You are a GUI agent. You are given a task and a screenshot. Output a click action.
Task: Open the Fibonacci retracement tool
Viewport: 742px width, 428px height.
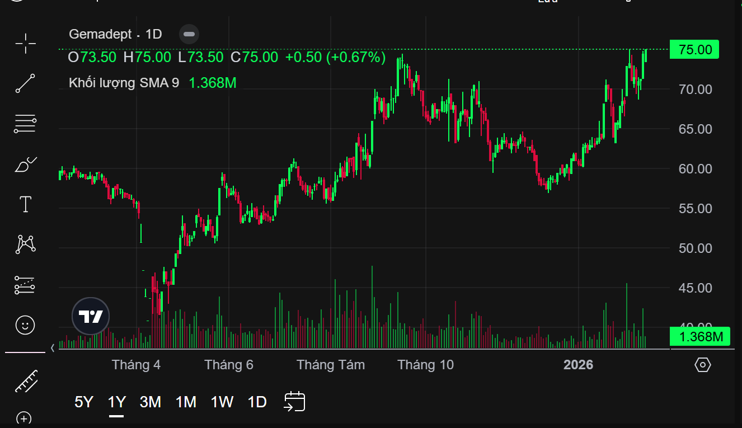tap(25, 123)
